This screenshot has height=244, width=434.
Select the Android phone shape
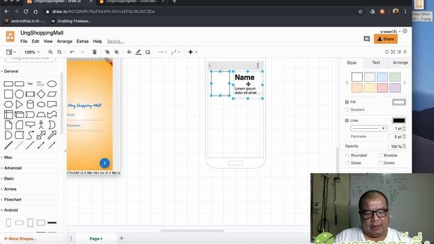[8, 222]
